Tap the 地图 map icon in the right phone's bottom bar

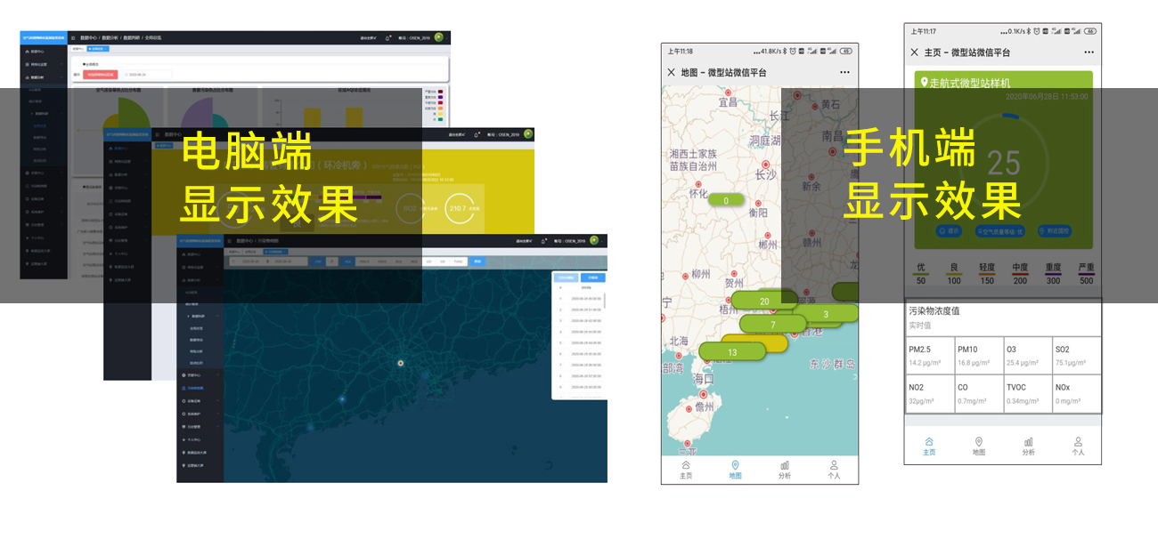coord(979,446)
